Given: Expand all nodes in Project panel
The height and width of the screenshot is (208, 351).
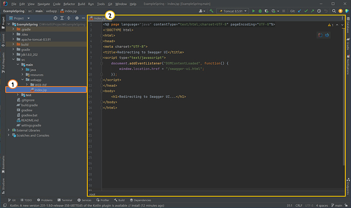Looking at the screenshot, I should pos(62,18).
